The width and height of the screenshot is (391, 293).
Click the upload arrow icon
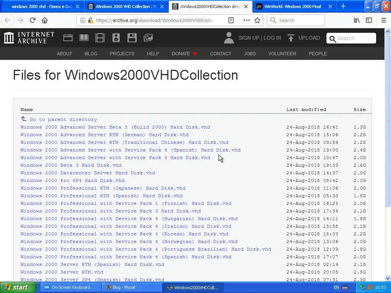(291, 38)
